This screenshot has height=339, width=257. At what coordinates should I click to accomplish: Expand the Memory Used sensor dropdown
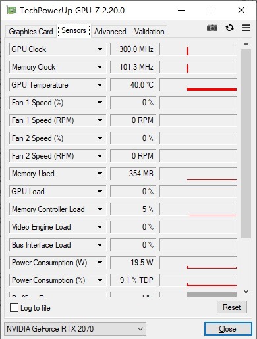point(100,174)
